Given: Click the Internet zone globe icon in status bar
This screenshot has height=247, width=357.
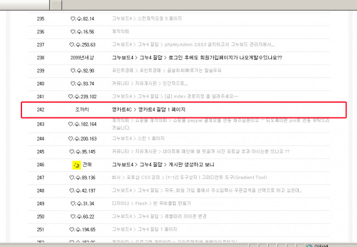Looking at the screenshot, I should pyautogui.click(x=309, y=246).
